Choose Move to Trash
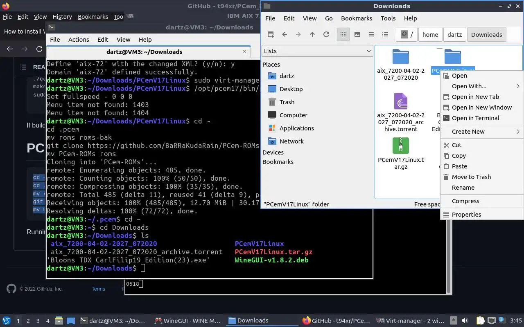The image size is (524, 327). pos(482,177)
